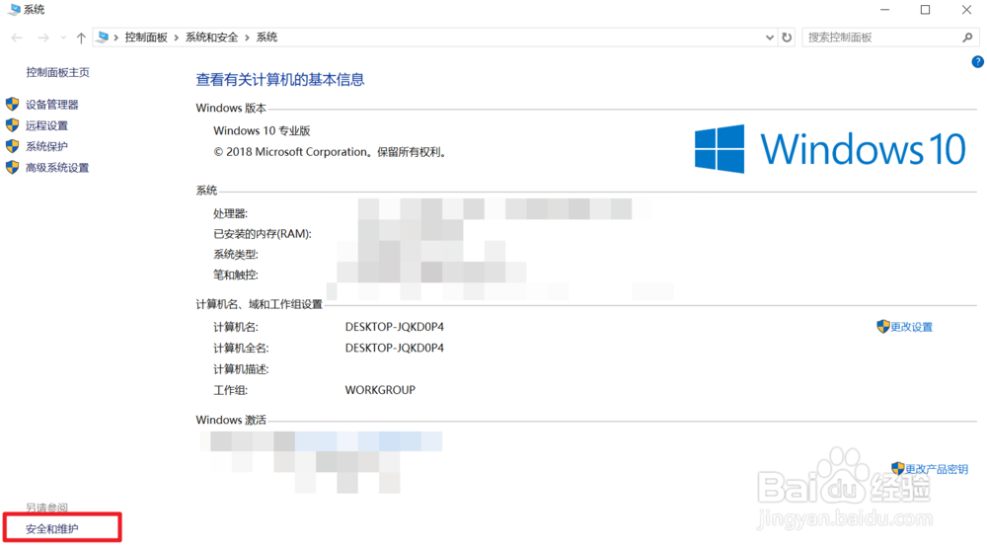Click the 计算机名、域和工作组设置 heading

click(259, 305)
